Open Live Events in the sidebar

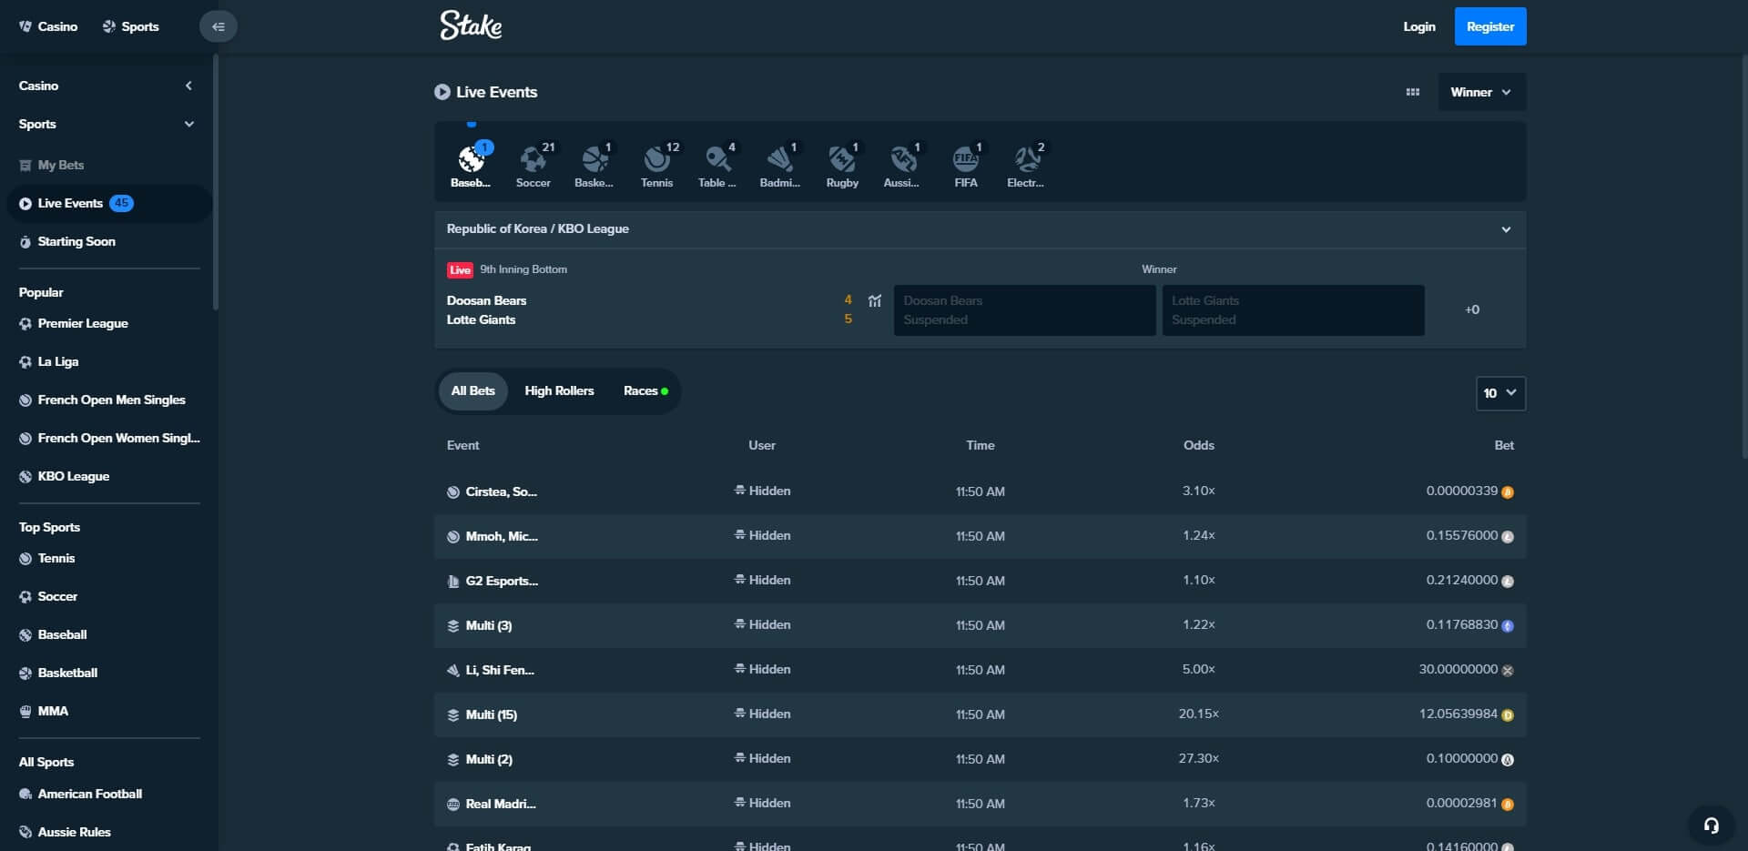(x=71, y=204)
